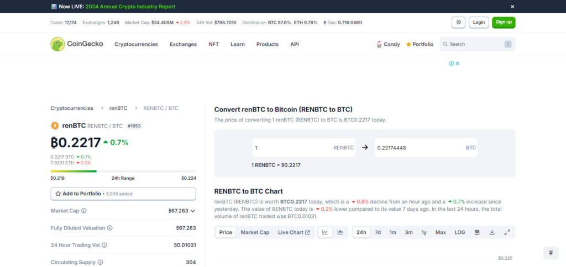
Task: Open the Exchanges menu
Action: (x=183, y=44)
